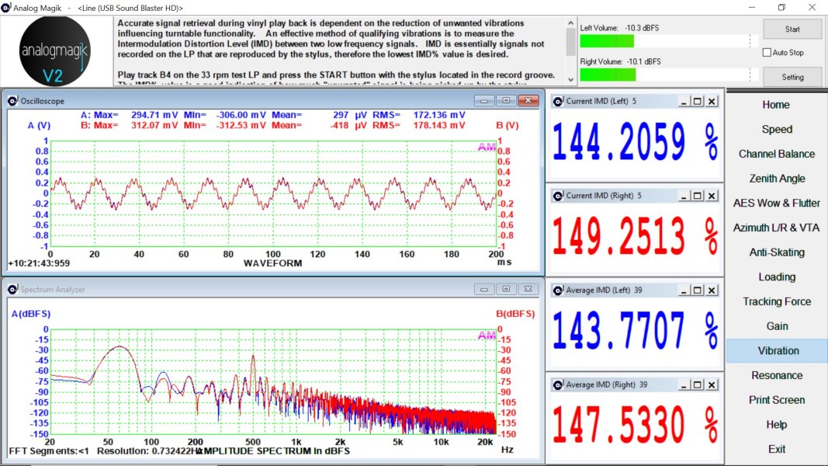Enable the Auto Stop checkbox

[x=767, y=53]
